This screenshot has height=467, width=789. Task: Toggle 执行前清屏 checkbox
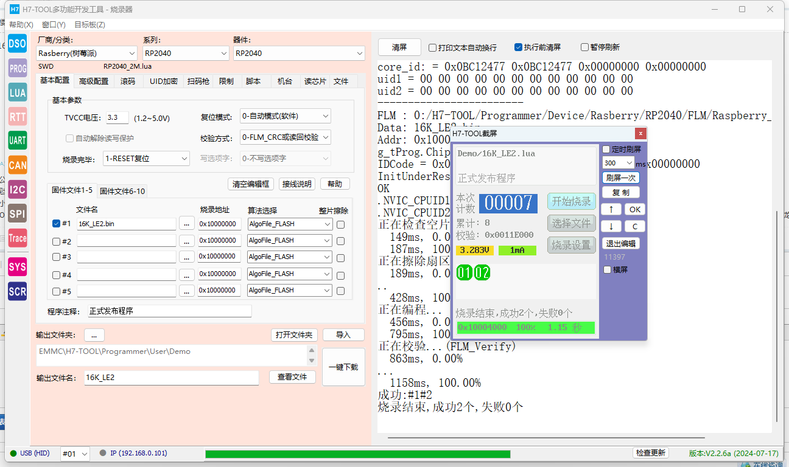pos(518,47)
